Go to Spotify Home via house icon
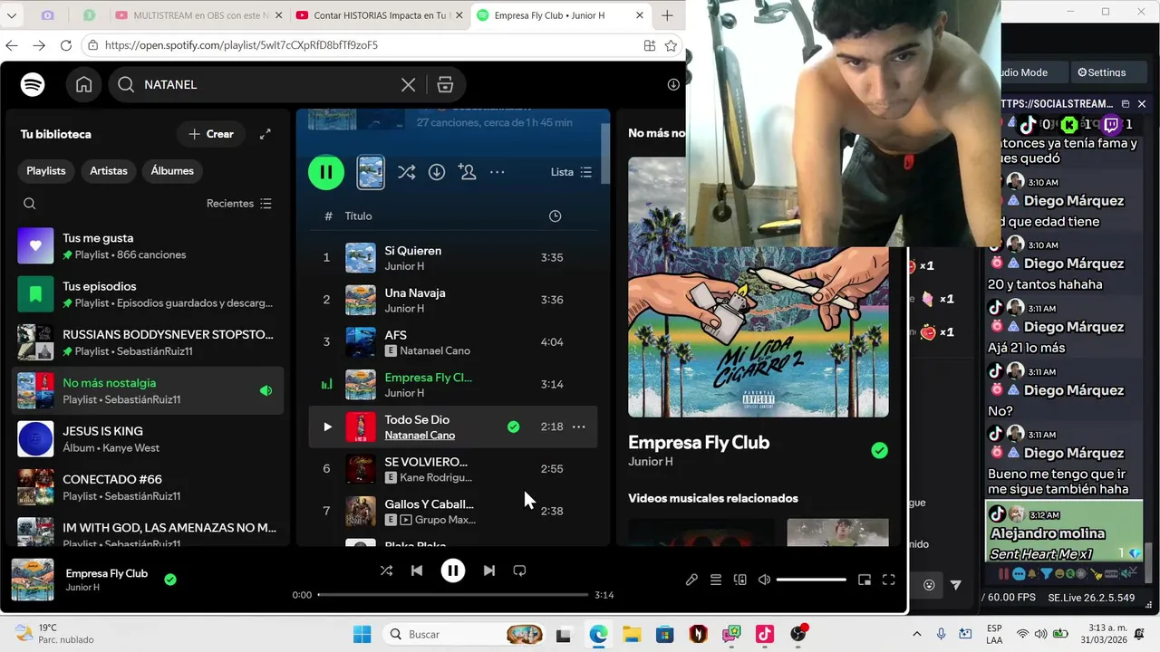1160x652 pixels. [83, 84]
